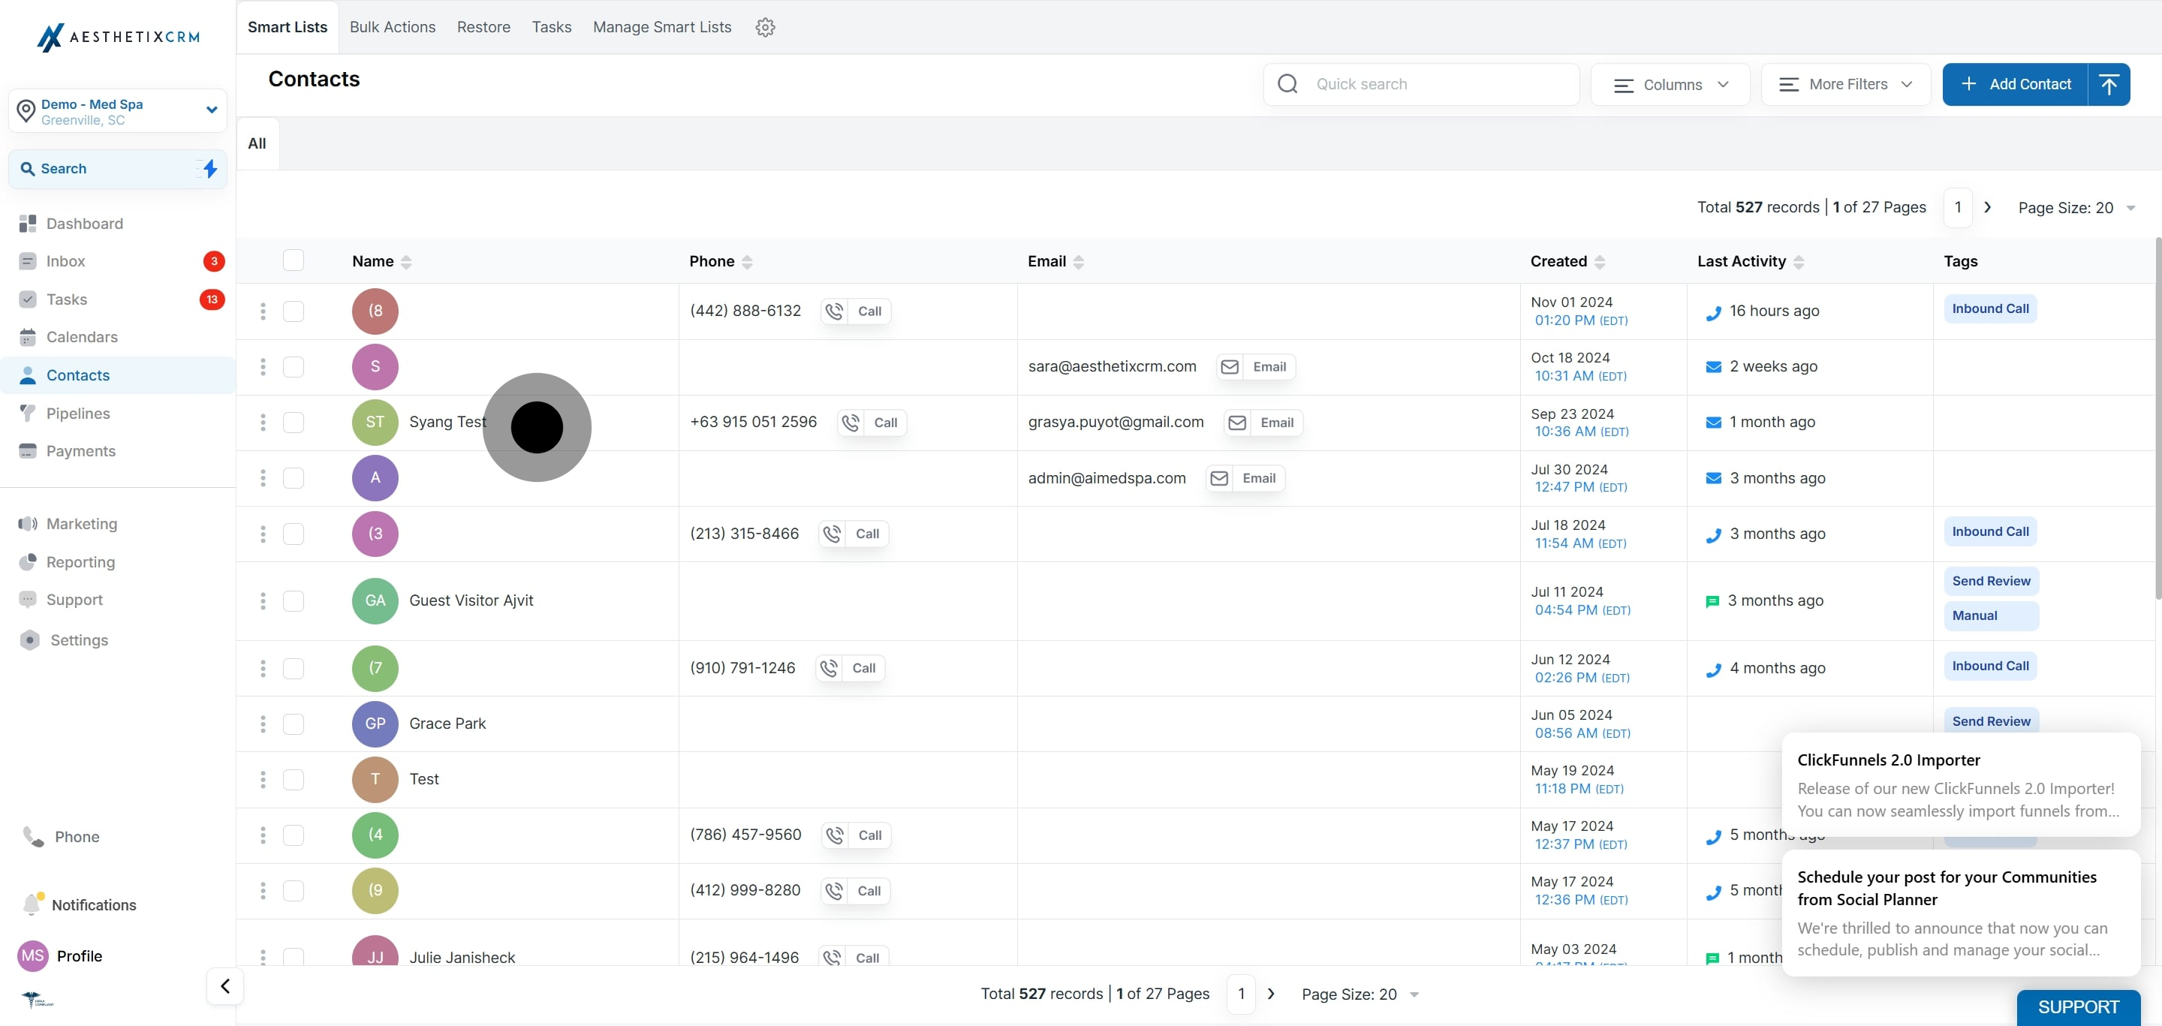This screenshot has width=2162, height=1026.
Task: Select the Smart Lists tab
Action: 287,27
